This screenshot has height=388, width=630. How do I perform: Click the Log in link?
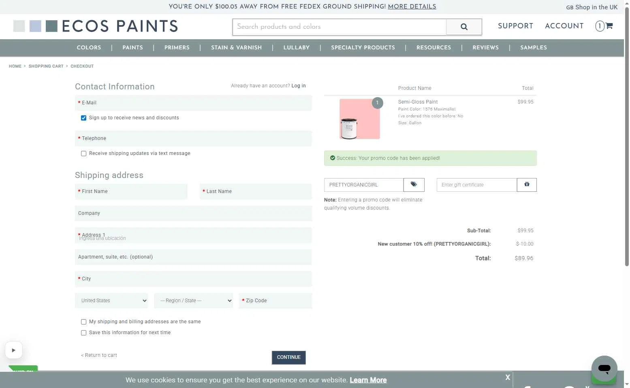pyautogui.click(x=299, y=86)
